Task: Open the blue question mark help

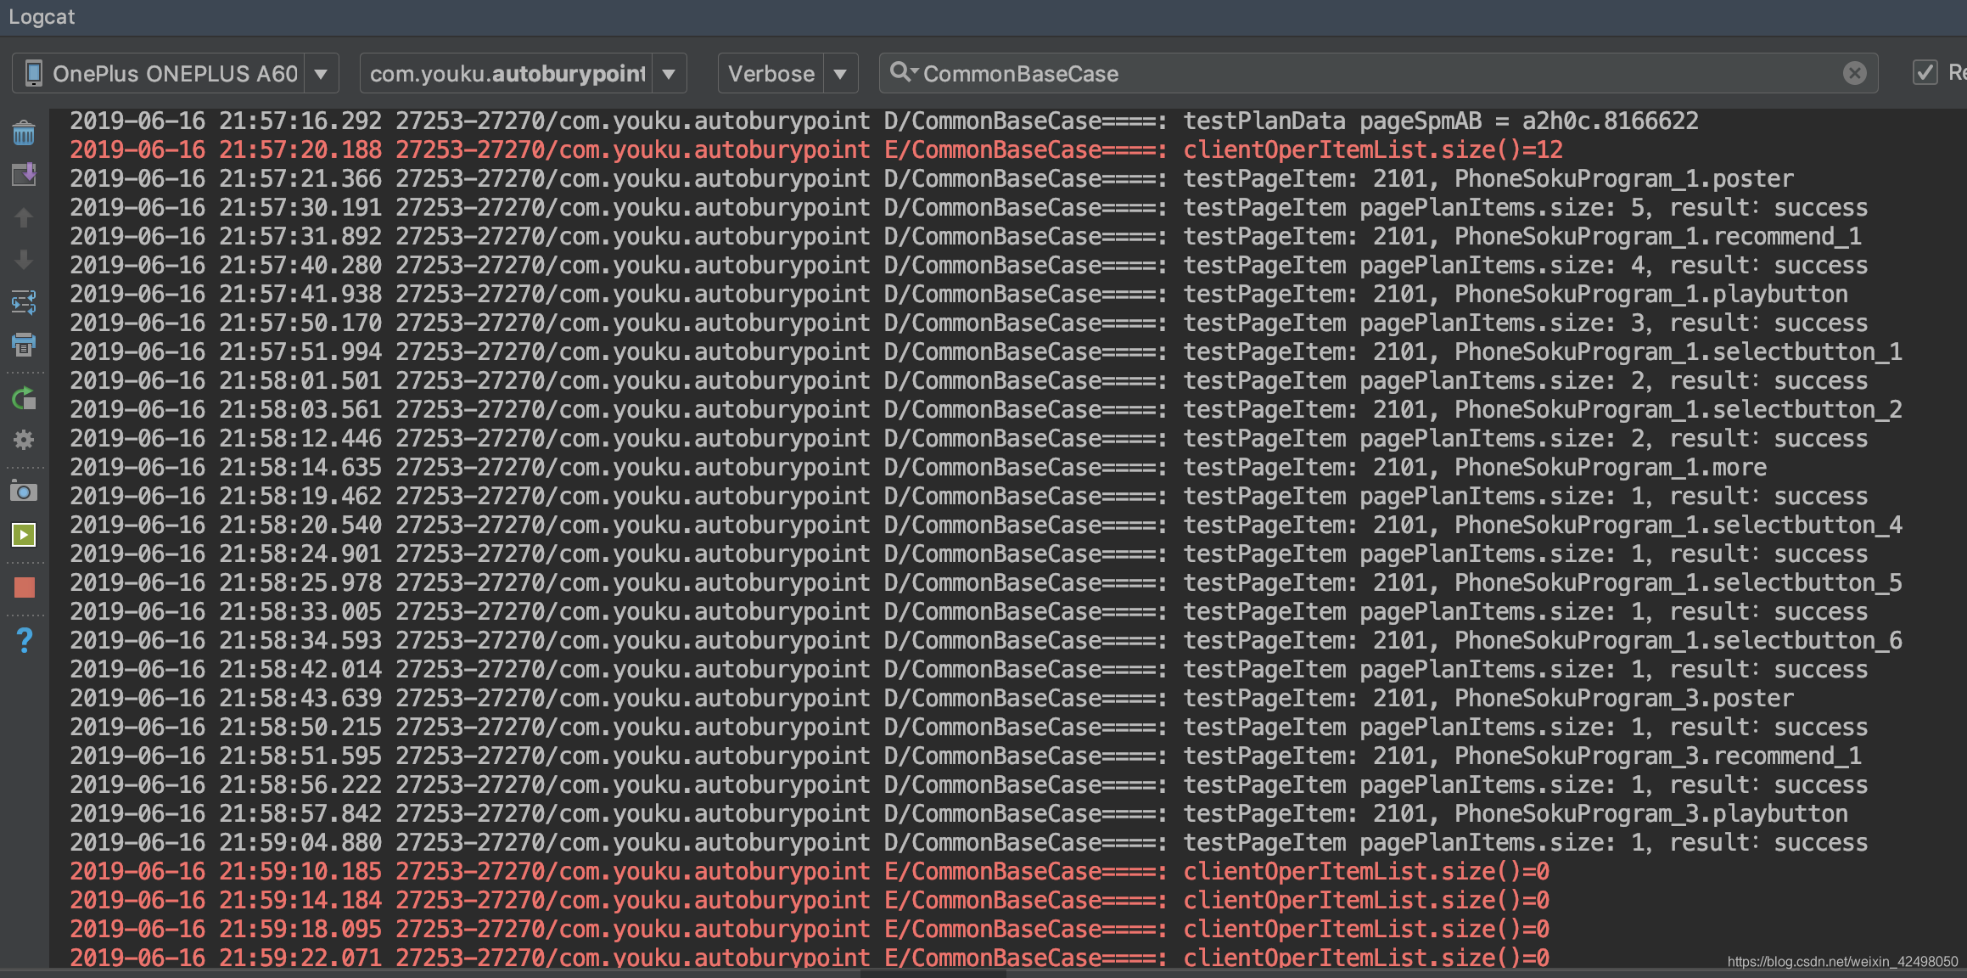Action: click(24, 640)
